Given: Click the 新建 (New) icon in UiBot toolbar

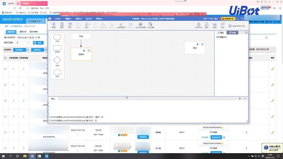Looking at the screenshot, I should [54, 25].
